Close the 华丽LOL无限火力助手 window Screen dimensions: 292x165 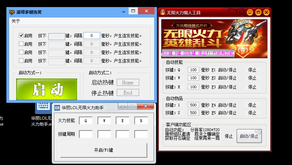147,106
